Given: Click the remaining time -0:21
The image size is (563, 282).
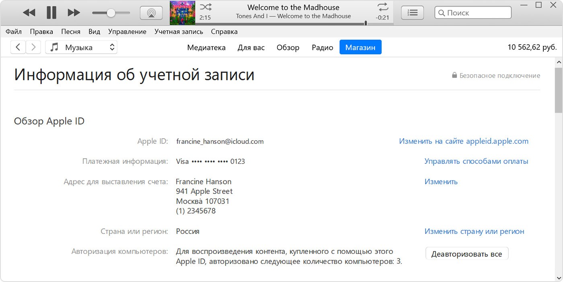Looking at the screenshot, I should click(x=382, y=18).
